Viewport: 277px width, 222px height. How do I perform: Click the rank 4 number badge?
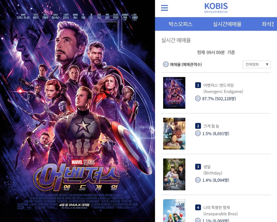tap(198, 208)
